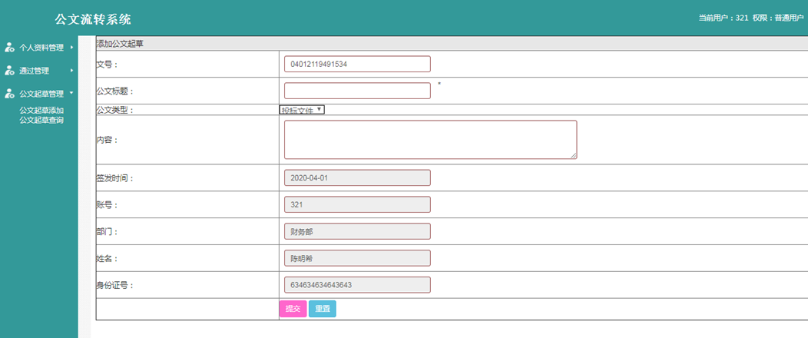Screen dimensions: 808x338
Task: Reset the form with 重置 button
Action: [x=322, y=309]
